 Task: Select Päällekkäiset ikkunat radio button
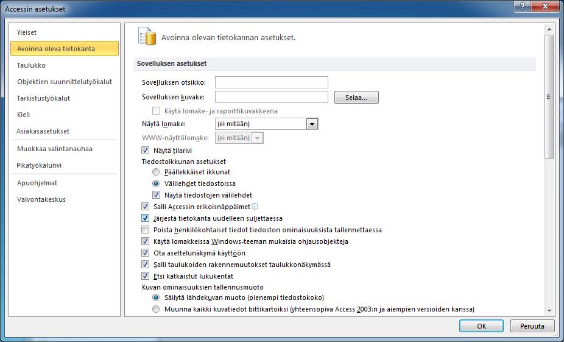coord(156,172)
